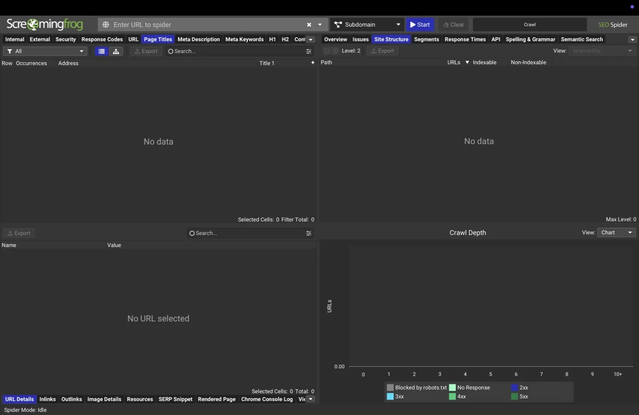
Task: Open the Chrome Console Log tab
Action: 267,399
